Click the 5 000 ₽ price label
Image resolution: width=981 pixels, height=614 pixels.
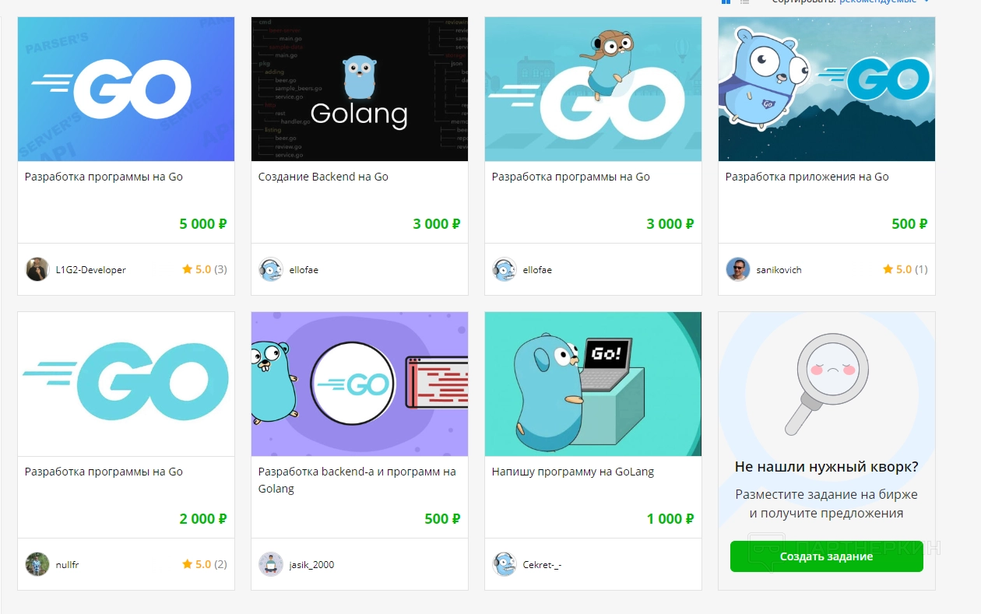pyautogui.click(x=202, y=224)
